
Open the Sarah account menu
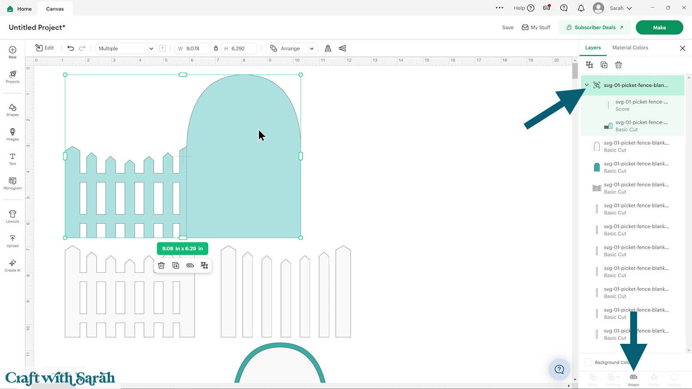(615, 8)
